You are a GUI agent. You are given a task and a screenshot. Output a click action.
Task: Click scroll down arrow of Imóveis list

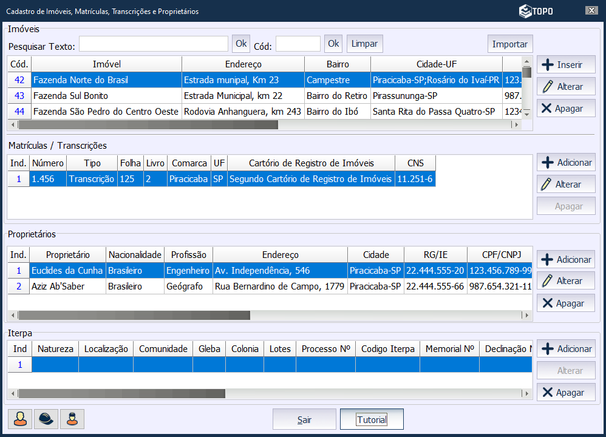pos(527,113)
